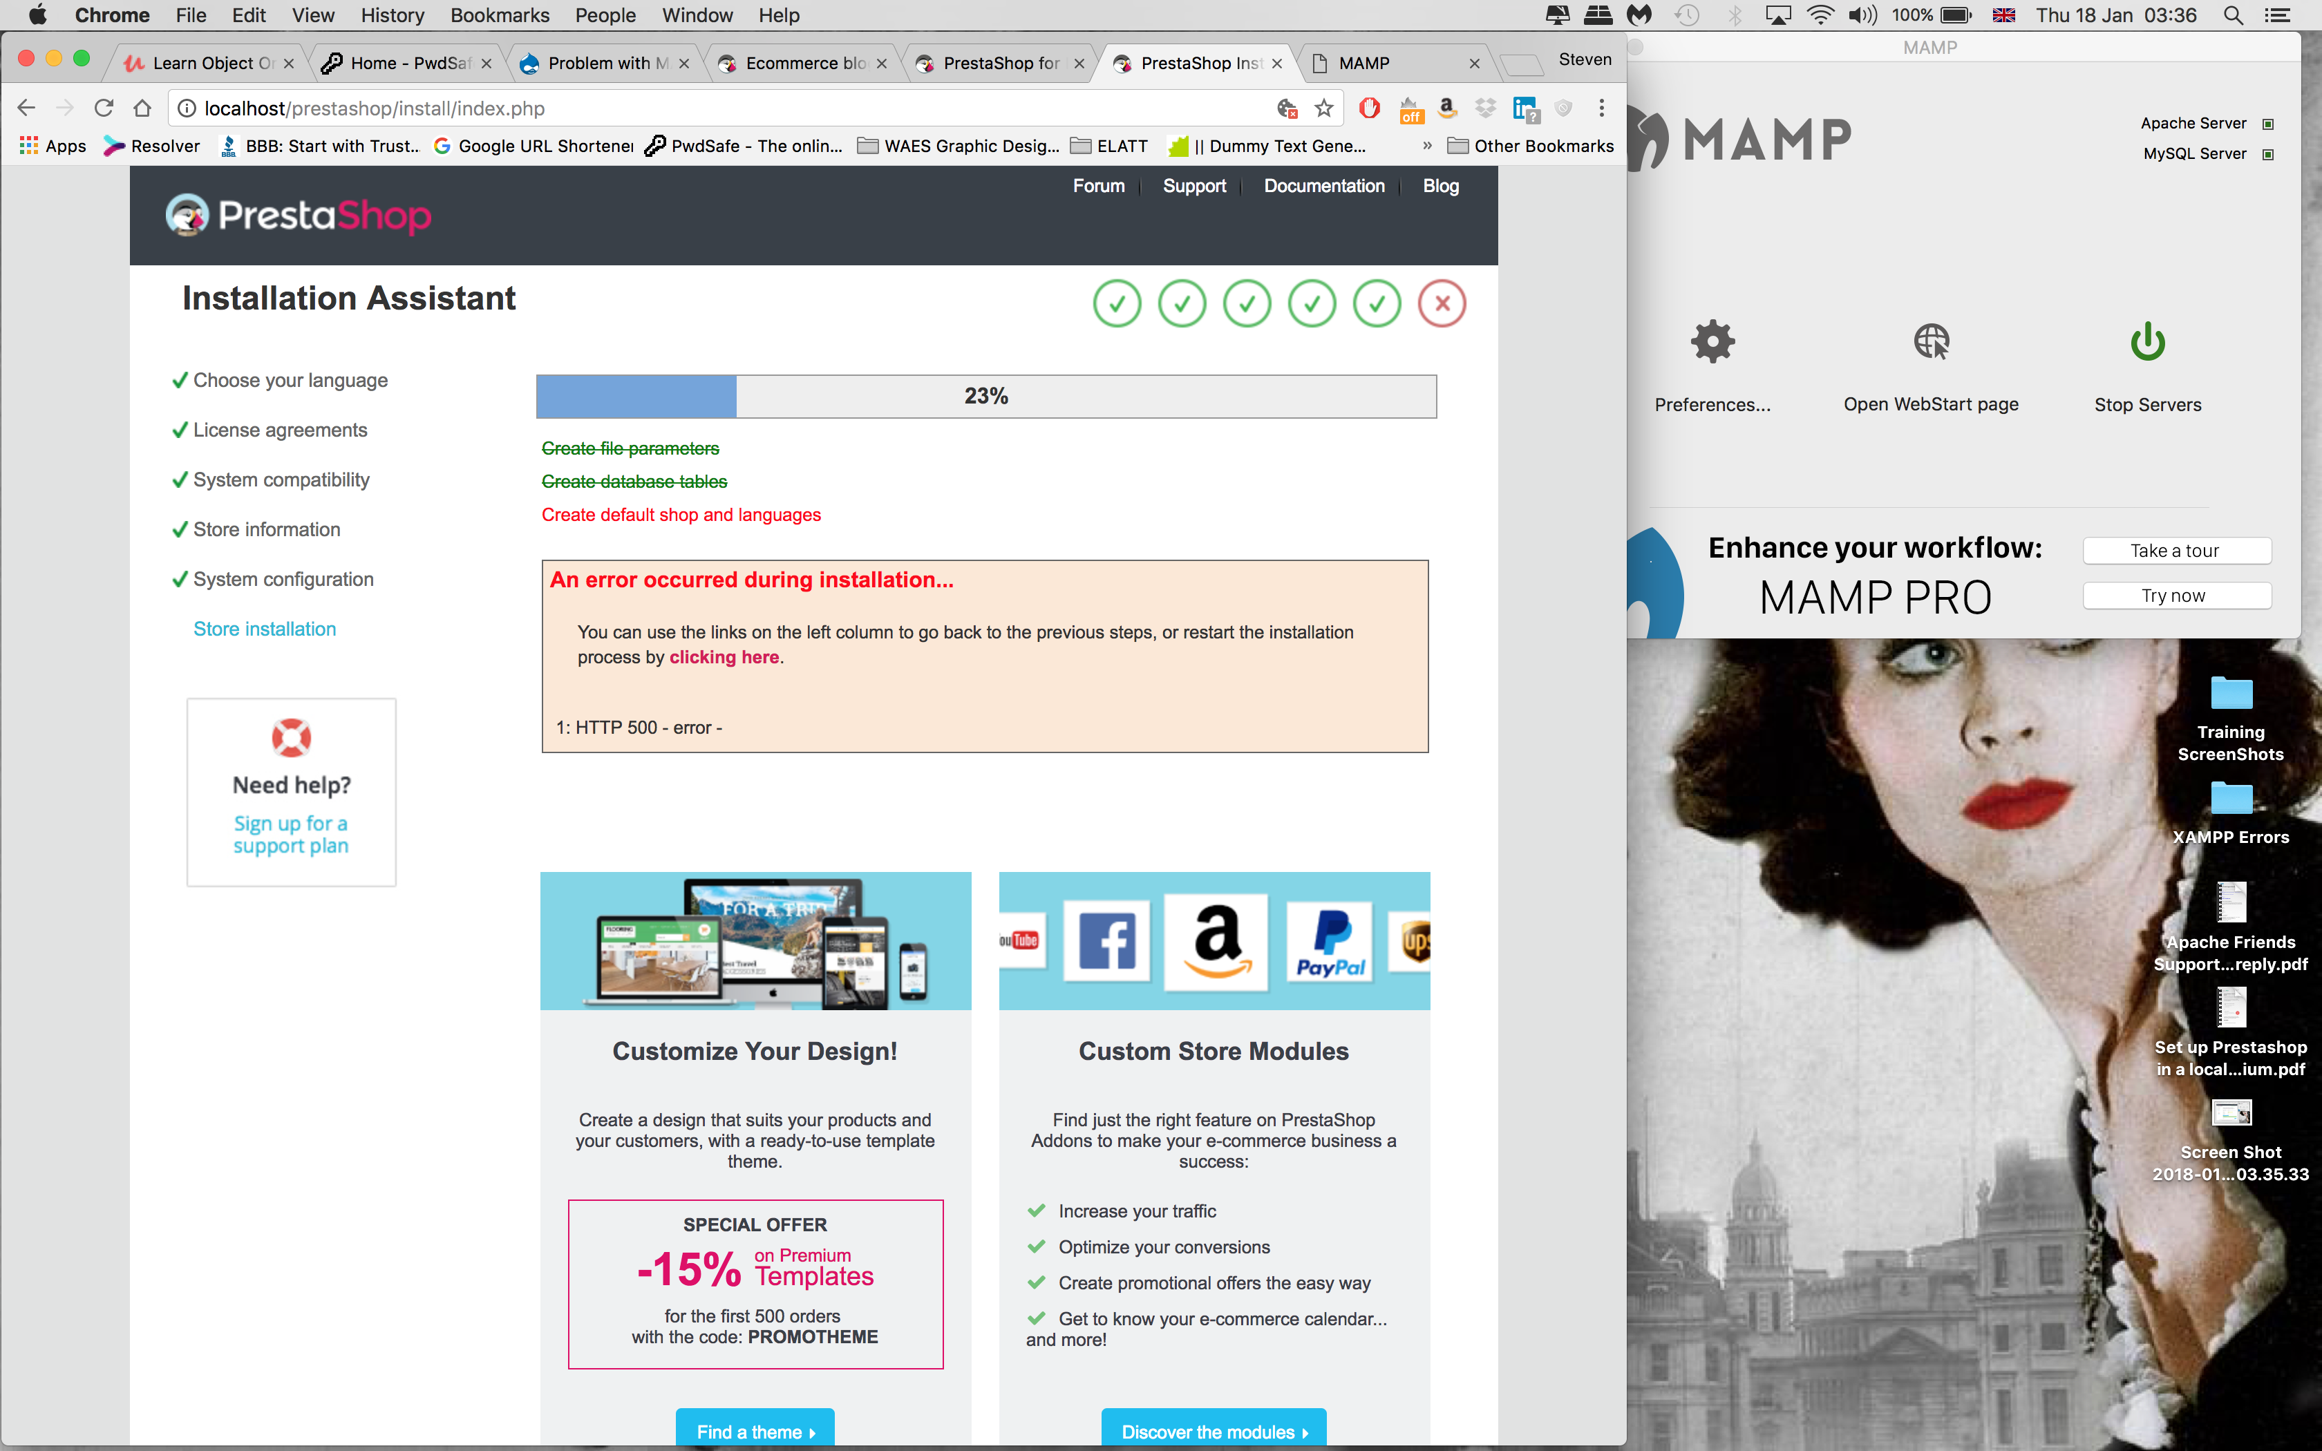This screenshot has height=1451, width=2322.
Task: Click the MAMP Preferences gear icon
Action: [x=1712, y=341]
